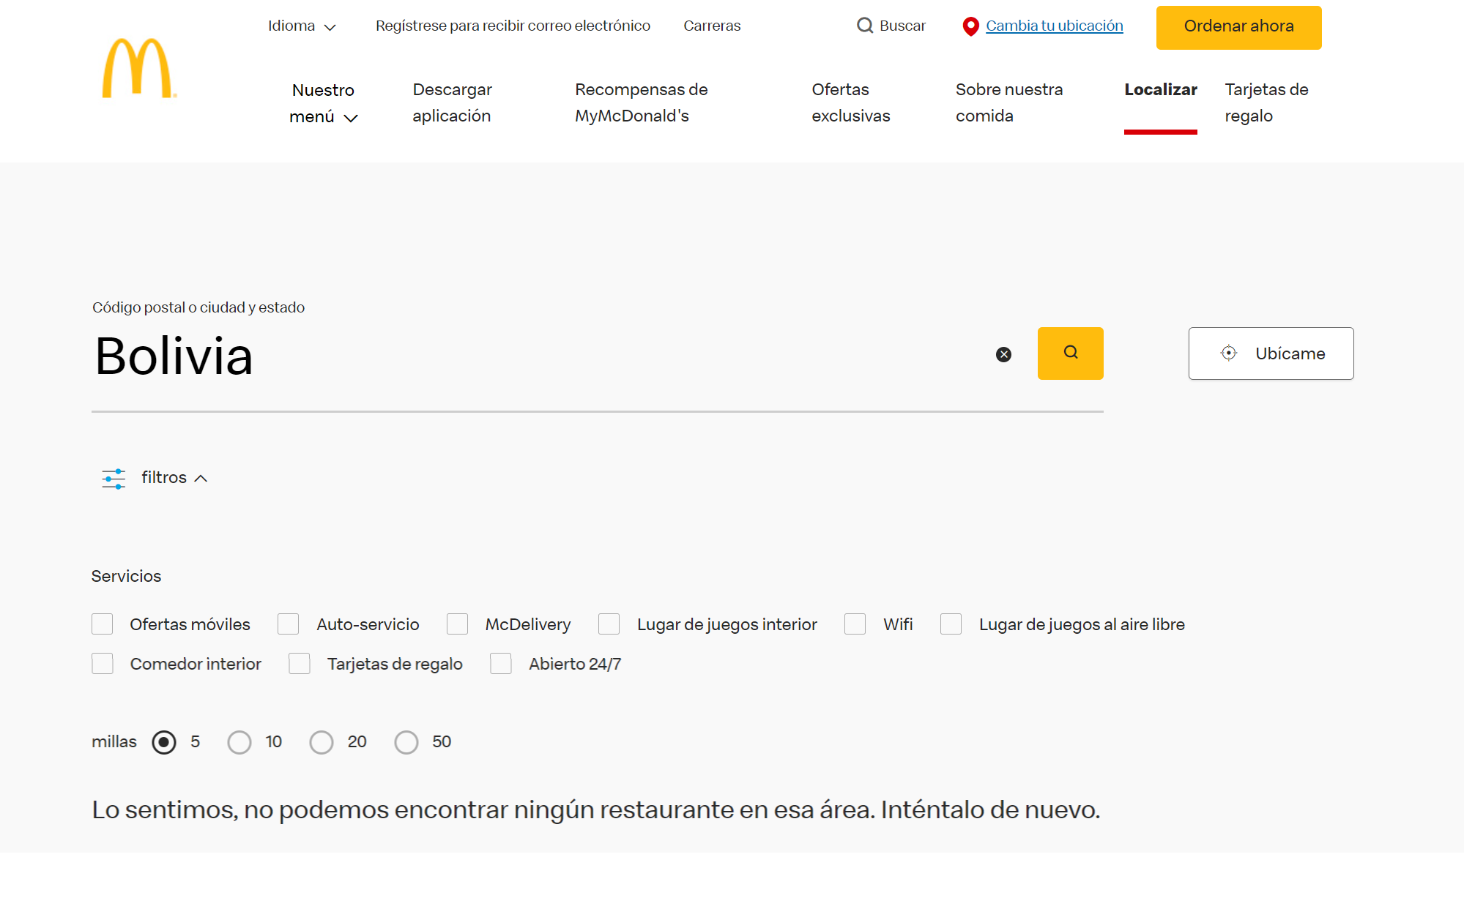Clear the Bolivia search text with the X icon
The height and width of the screenshot is (898, 1464).
(1003, 354)
